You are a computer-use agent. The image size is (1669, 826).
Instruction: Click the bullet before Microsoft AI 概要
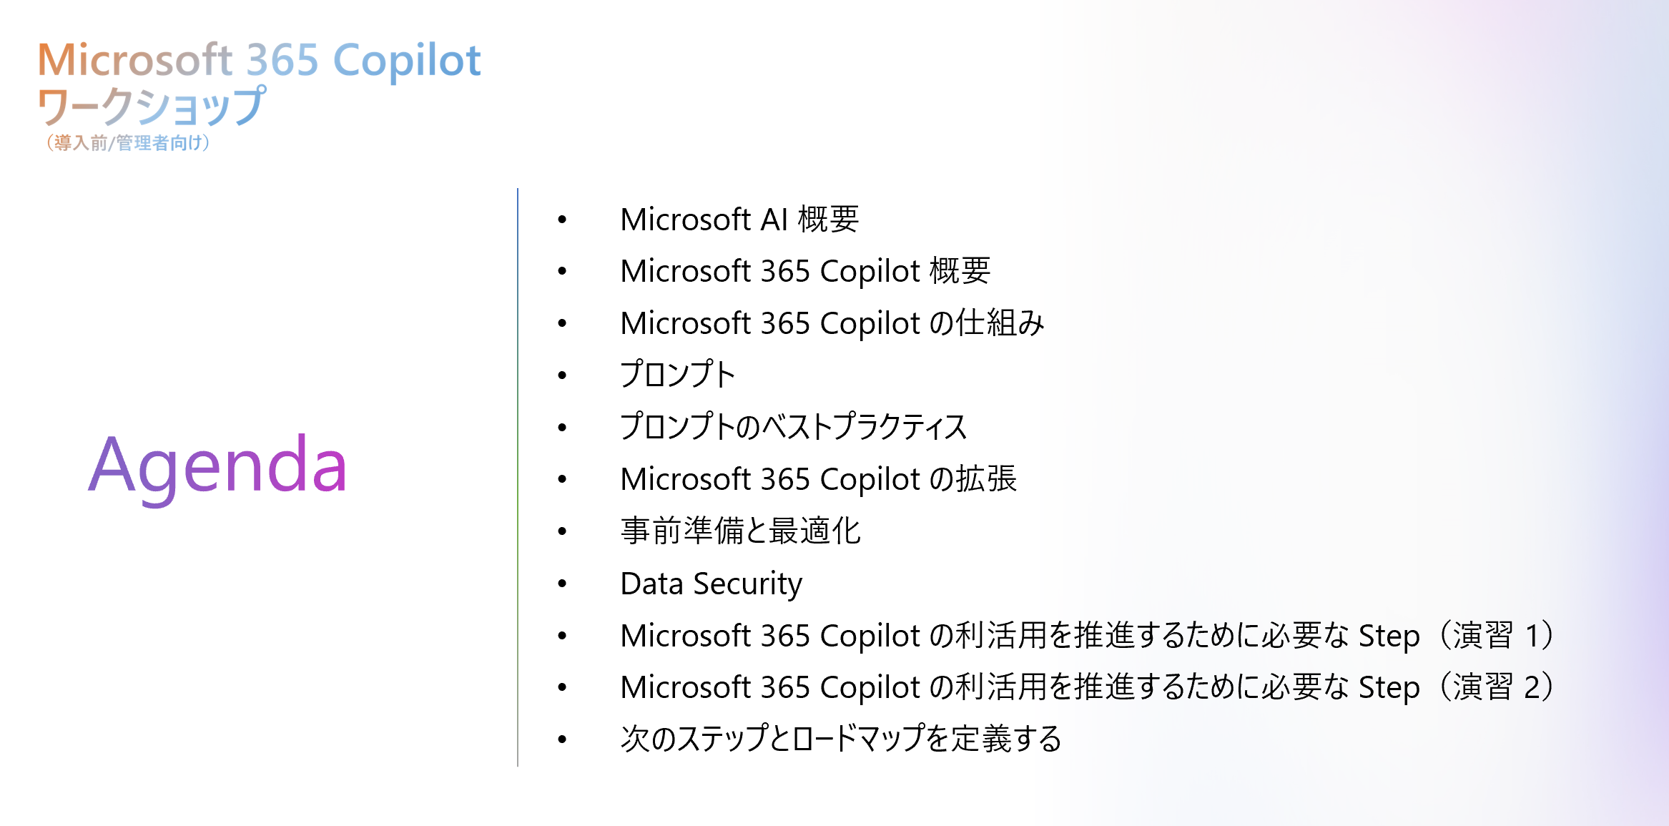pyautogui.click(x=563, y=220)
